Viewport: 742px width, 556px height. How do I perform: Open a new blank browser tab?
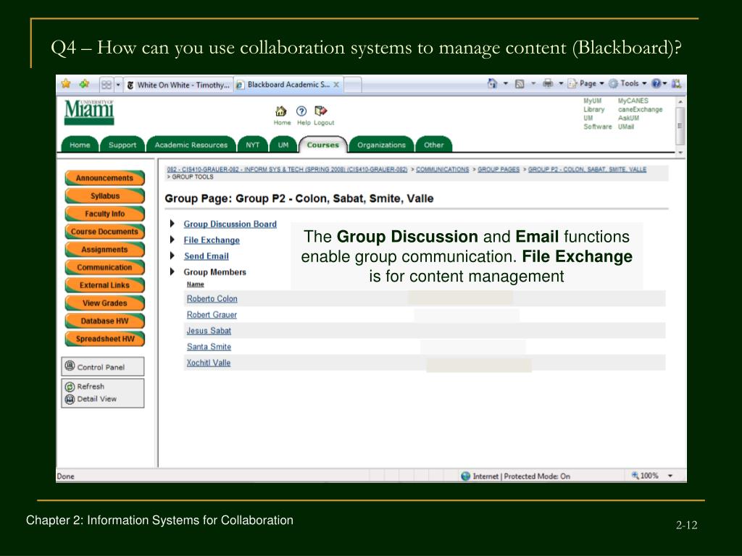click(x=353, y=85)
